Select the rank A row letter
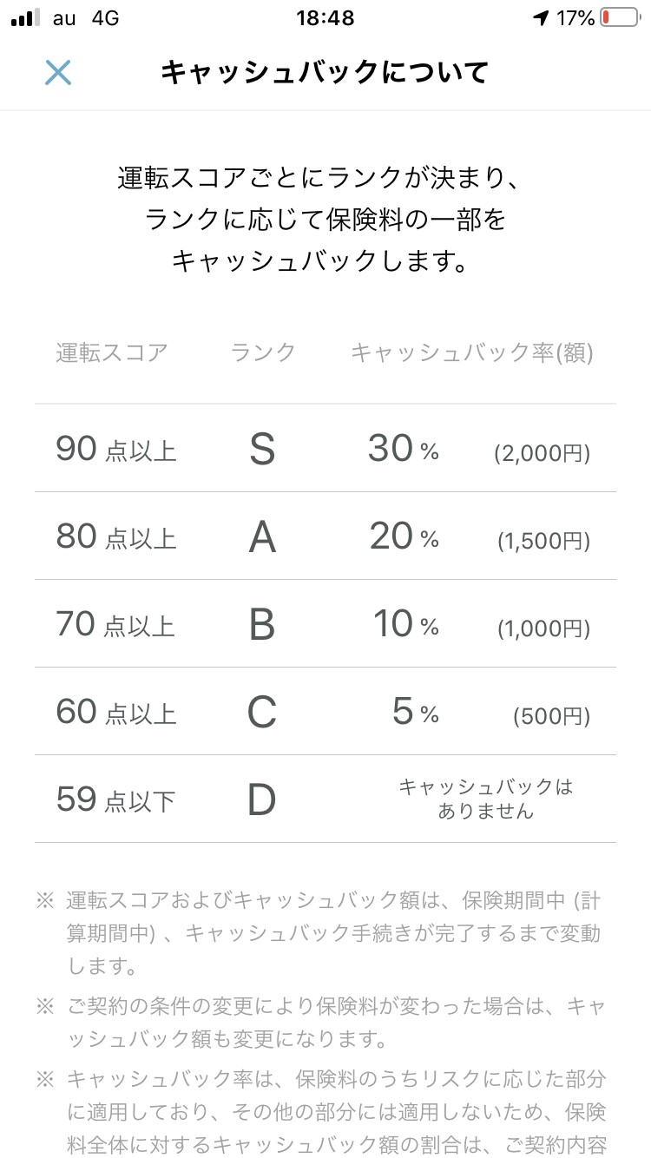Viewport: 651px width, 1158px height. click(261, 537)
